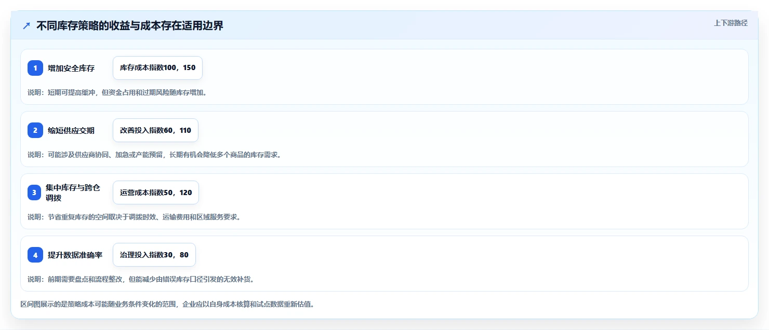Select the 增加安全库存 strategy title
The height and width of the screenshot is (330, 769).
pos(71,68)
